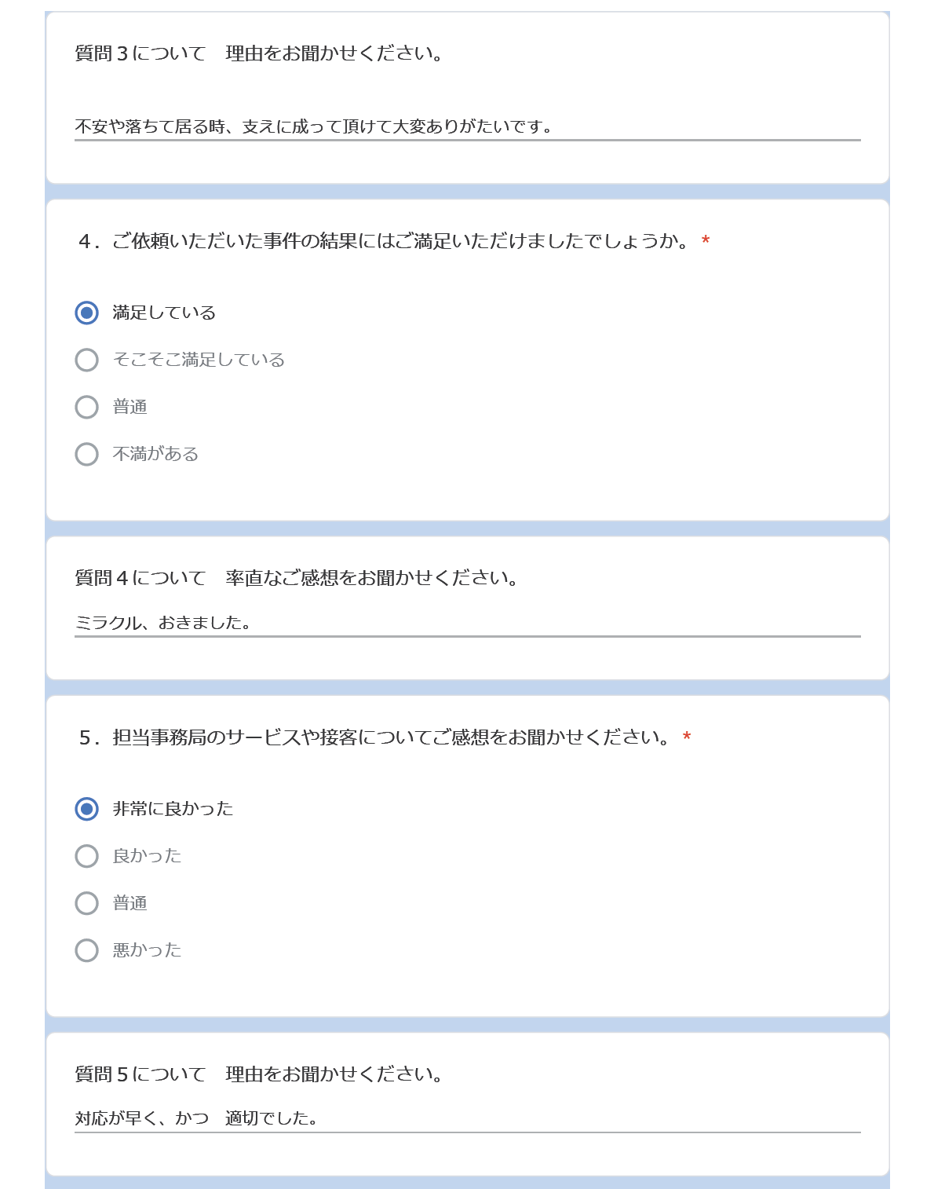Focus the ミラクル、おきました answer field
The height and width of the screenshot is (1189, 934).
[x=468, y=623]
